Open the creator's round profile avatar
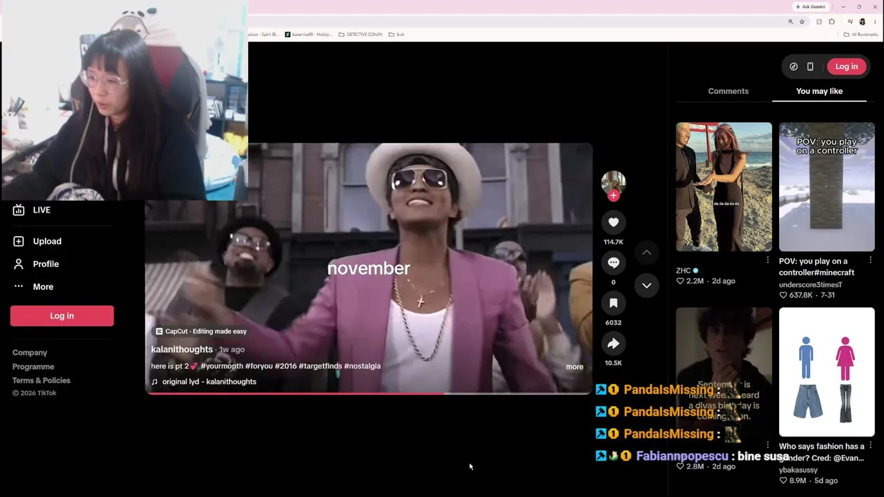Viewport: 884px width, 497px height. [613, 182]
